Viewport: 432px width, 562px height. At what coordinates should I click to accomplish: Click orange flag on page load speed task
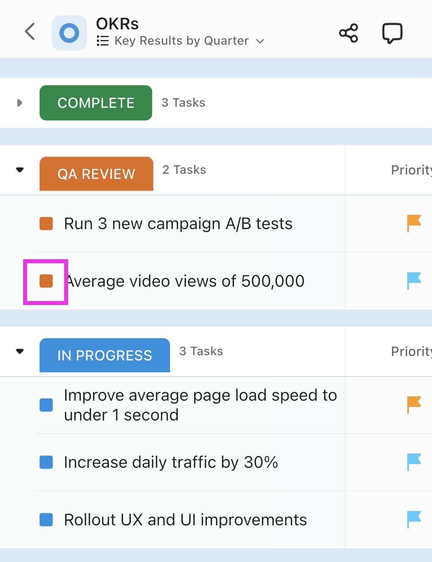(x=414, y=405)
